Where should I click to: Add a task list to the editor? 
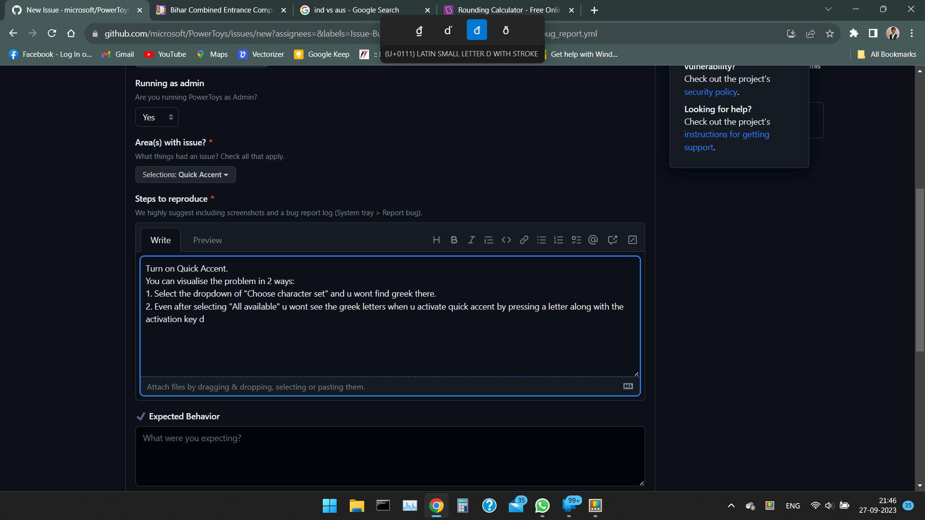click(576, 240)
